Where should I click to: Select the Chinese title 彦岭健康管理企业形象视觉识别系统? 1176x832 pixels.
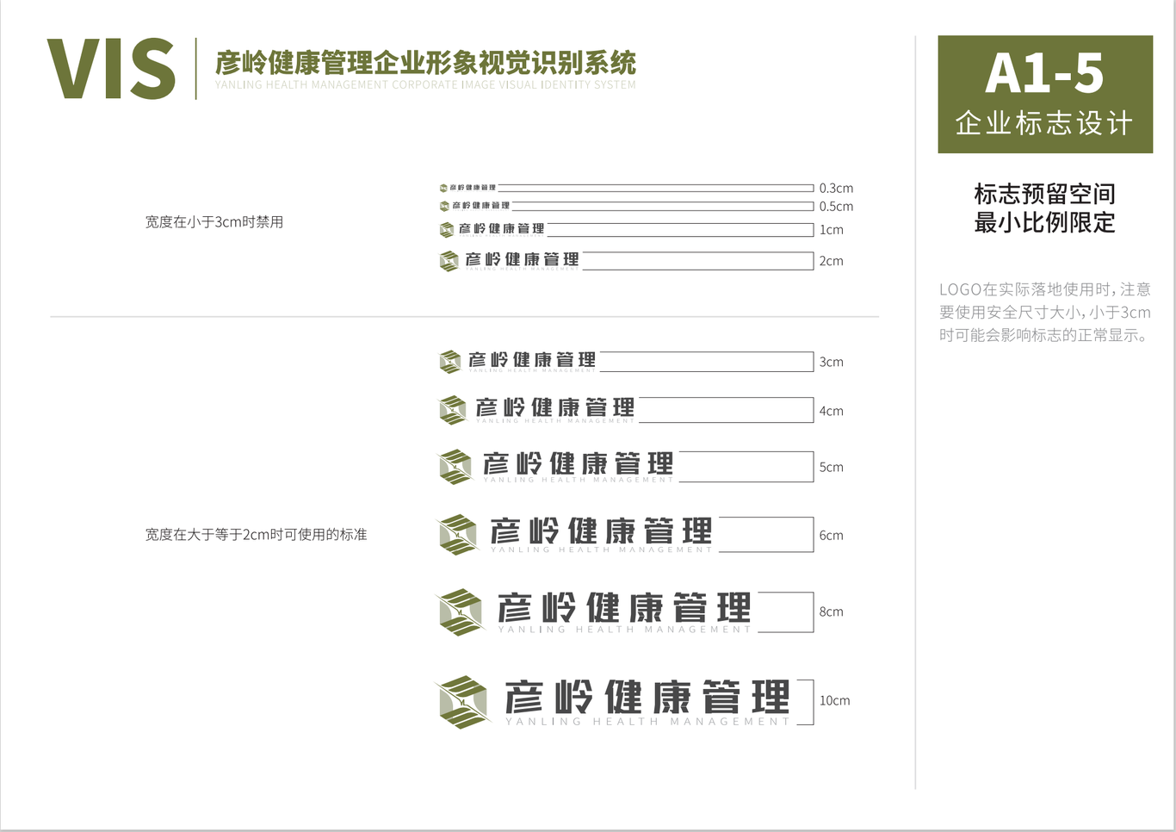(425, 63)
